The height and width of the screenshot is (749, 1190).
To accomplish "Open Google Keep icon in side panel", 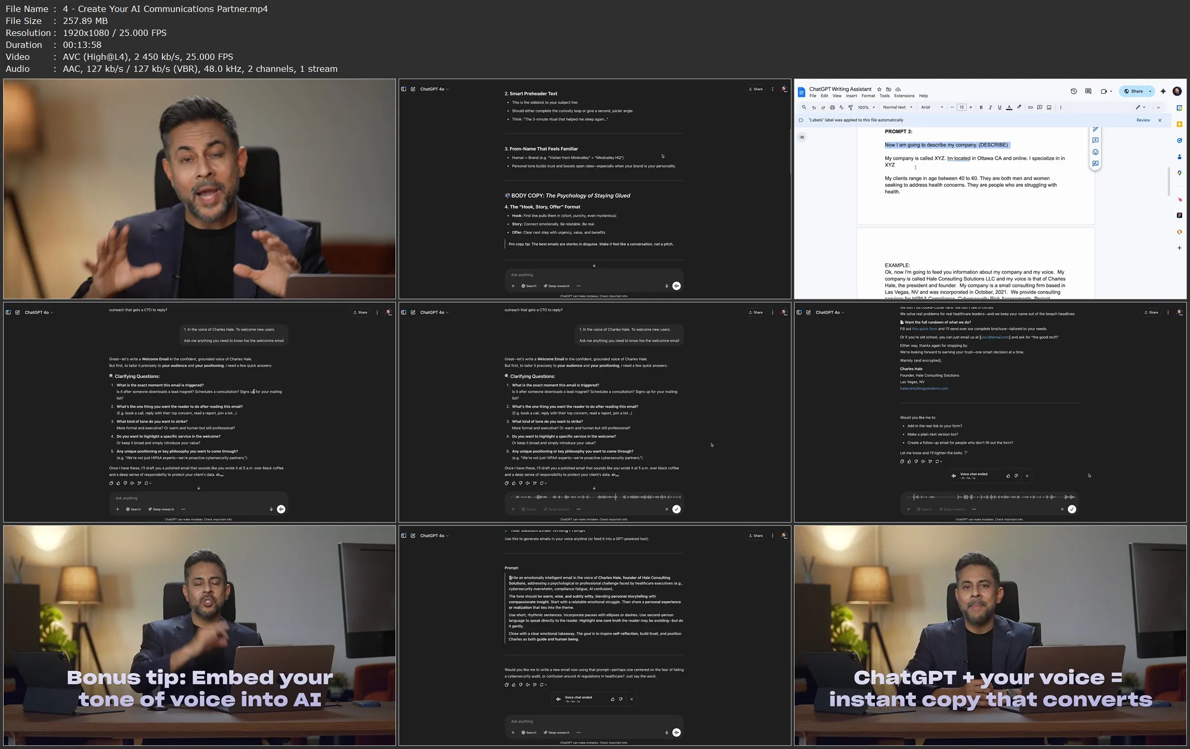I will tap(1179, 124).
